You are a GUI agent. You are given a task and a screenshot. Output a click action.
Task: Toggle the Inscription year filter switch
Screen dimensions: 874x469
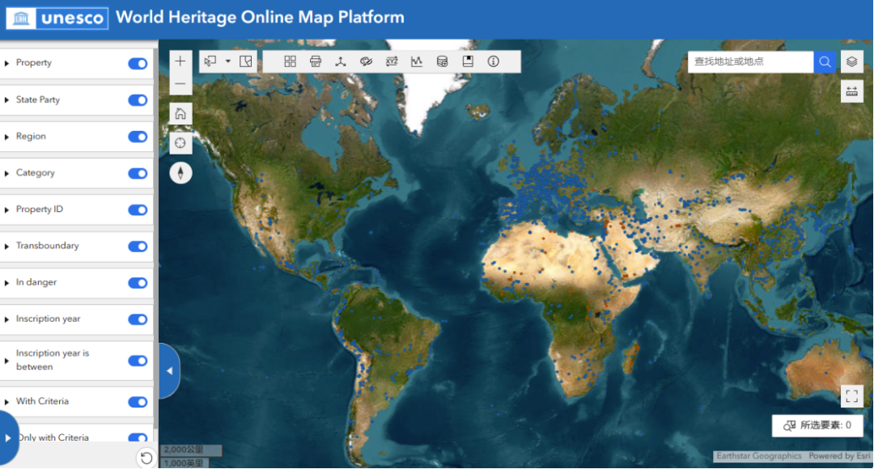click(x=138, y=319)
